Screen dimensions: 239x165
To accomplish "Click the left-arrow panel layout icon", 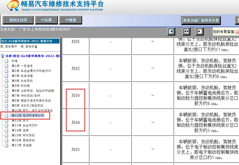I will [x=199, y=31].
